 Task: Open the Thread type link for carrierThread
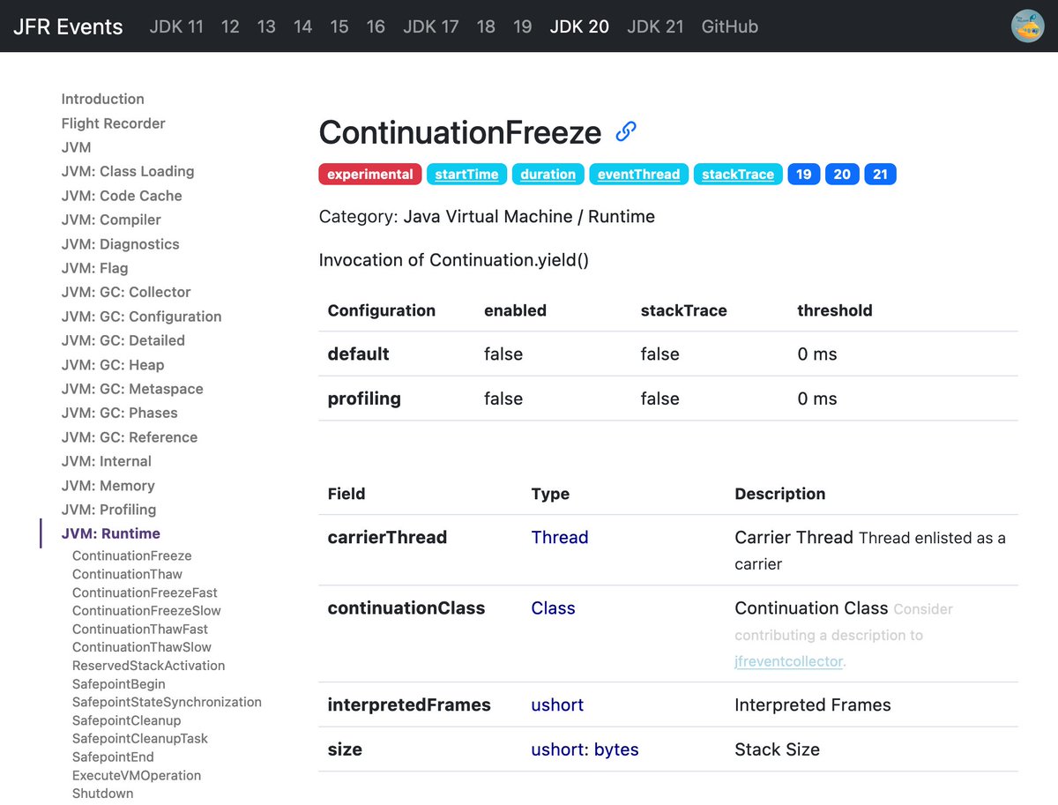click(x=560, y=537)
